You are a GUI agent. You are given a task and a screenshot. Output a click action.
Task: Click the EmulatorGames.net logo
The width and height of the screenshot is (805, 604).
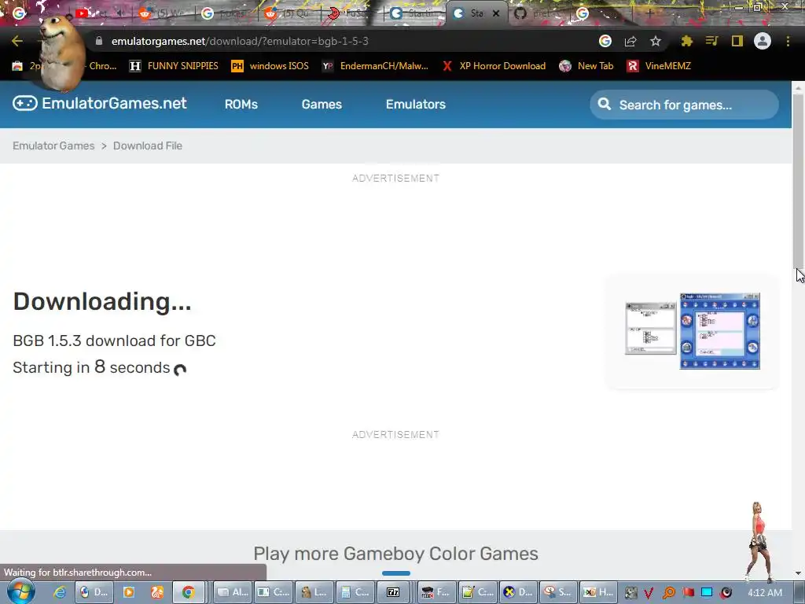[x=100, y=103]
